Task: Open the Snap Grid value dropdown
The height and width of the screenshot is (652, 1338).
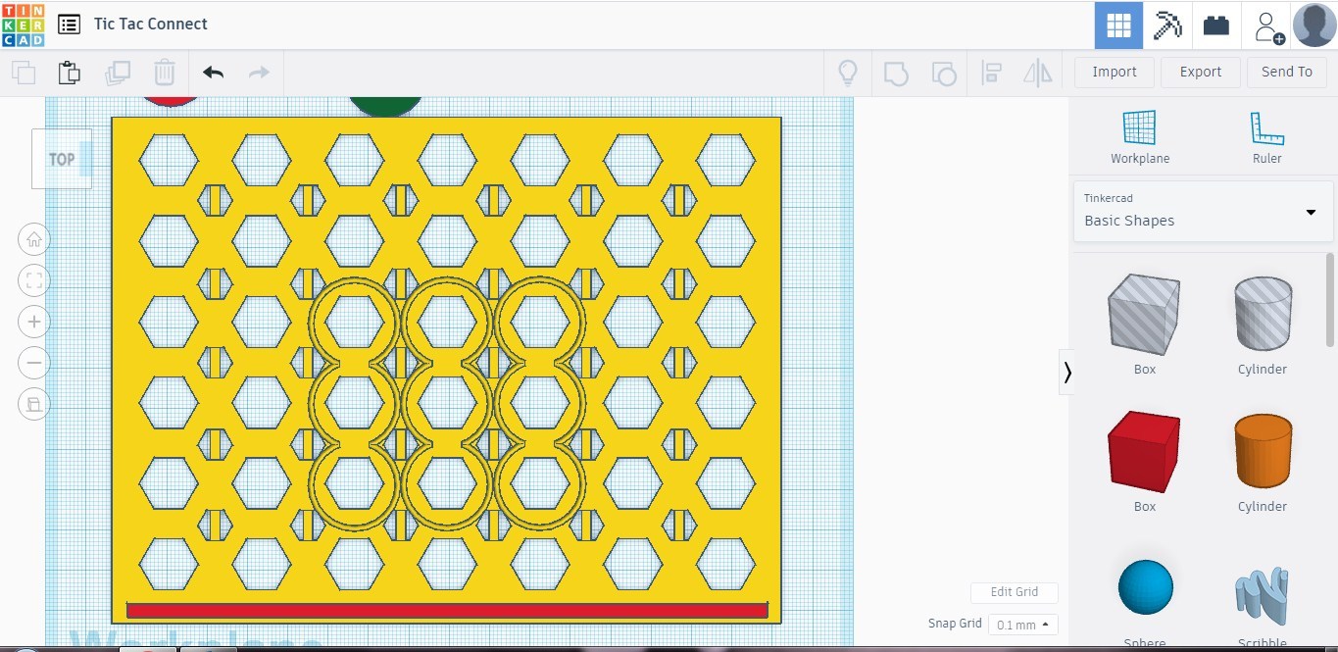Action: pos(1022,624)
